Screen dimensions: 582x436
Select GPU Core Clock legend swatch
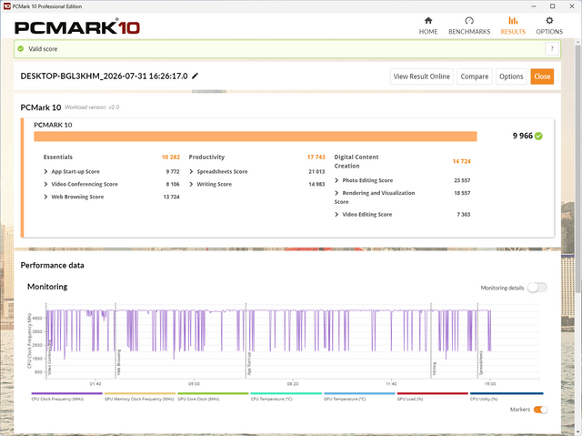click(213, 393)
